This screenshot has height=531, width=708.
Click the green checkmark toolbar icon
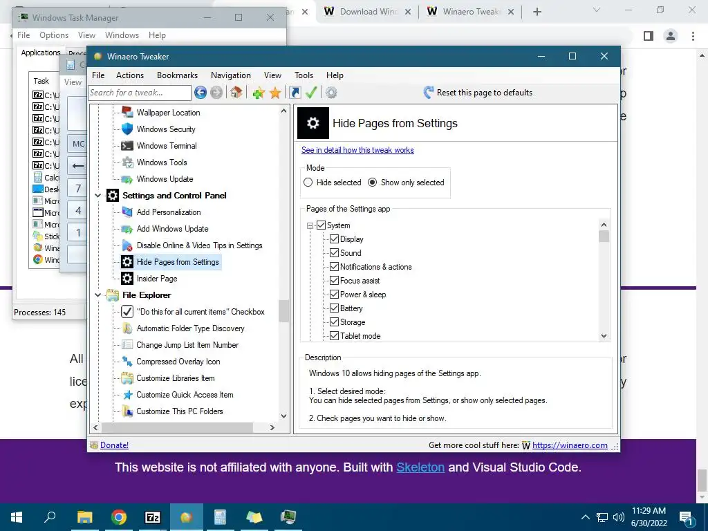pos(311,93)
